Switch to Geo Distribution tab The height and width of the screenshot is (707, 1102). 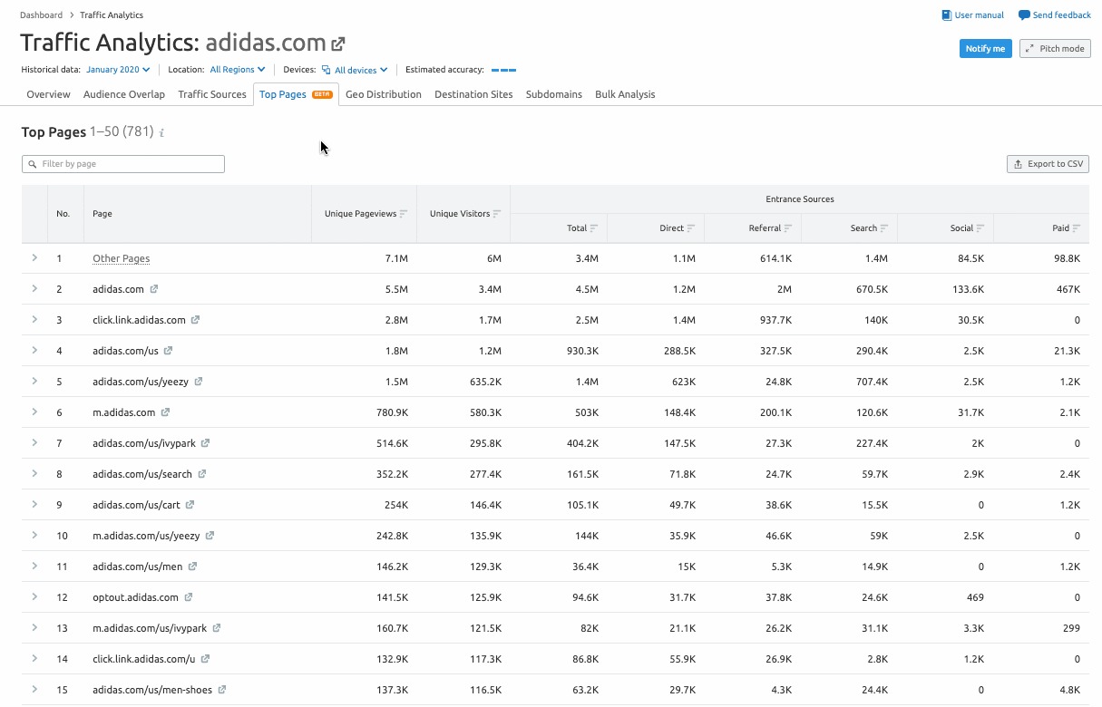[x=384, y=94]
